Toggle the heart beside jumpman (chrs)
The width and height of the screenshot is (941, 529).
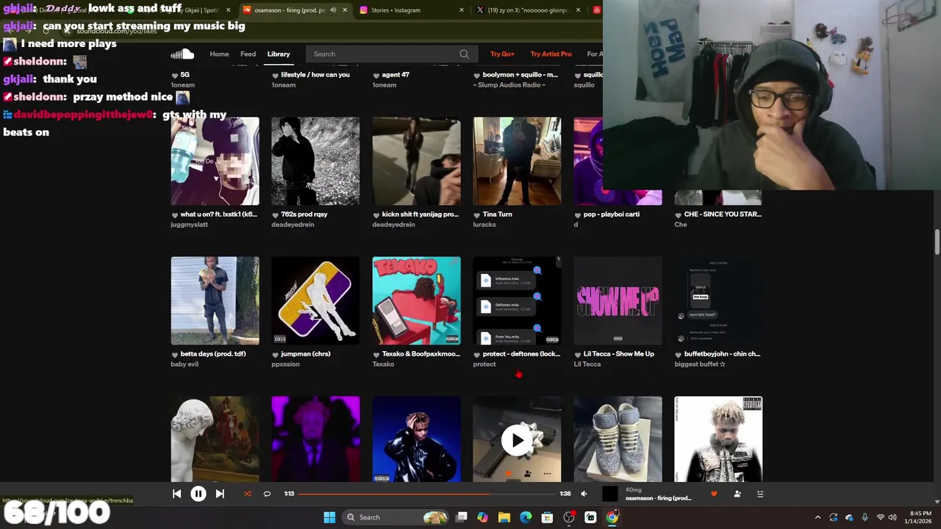pos(276,354)
